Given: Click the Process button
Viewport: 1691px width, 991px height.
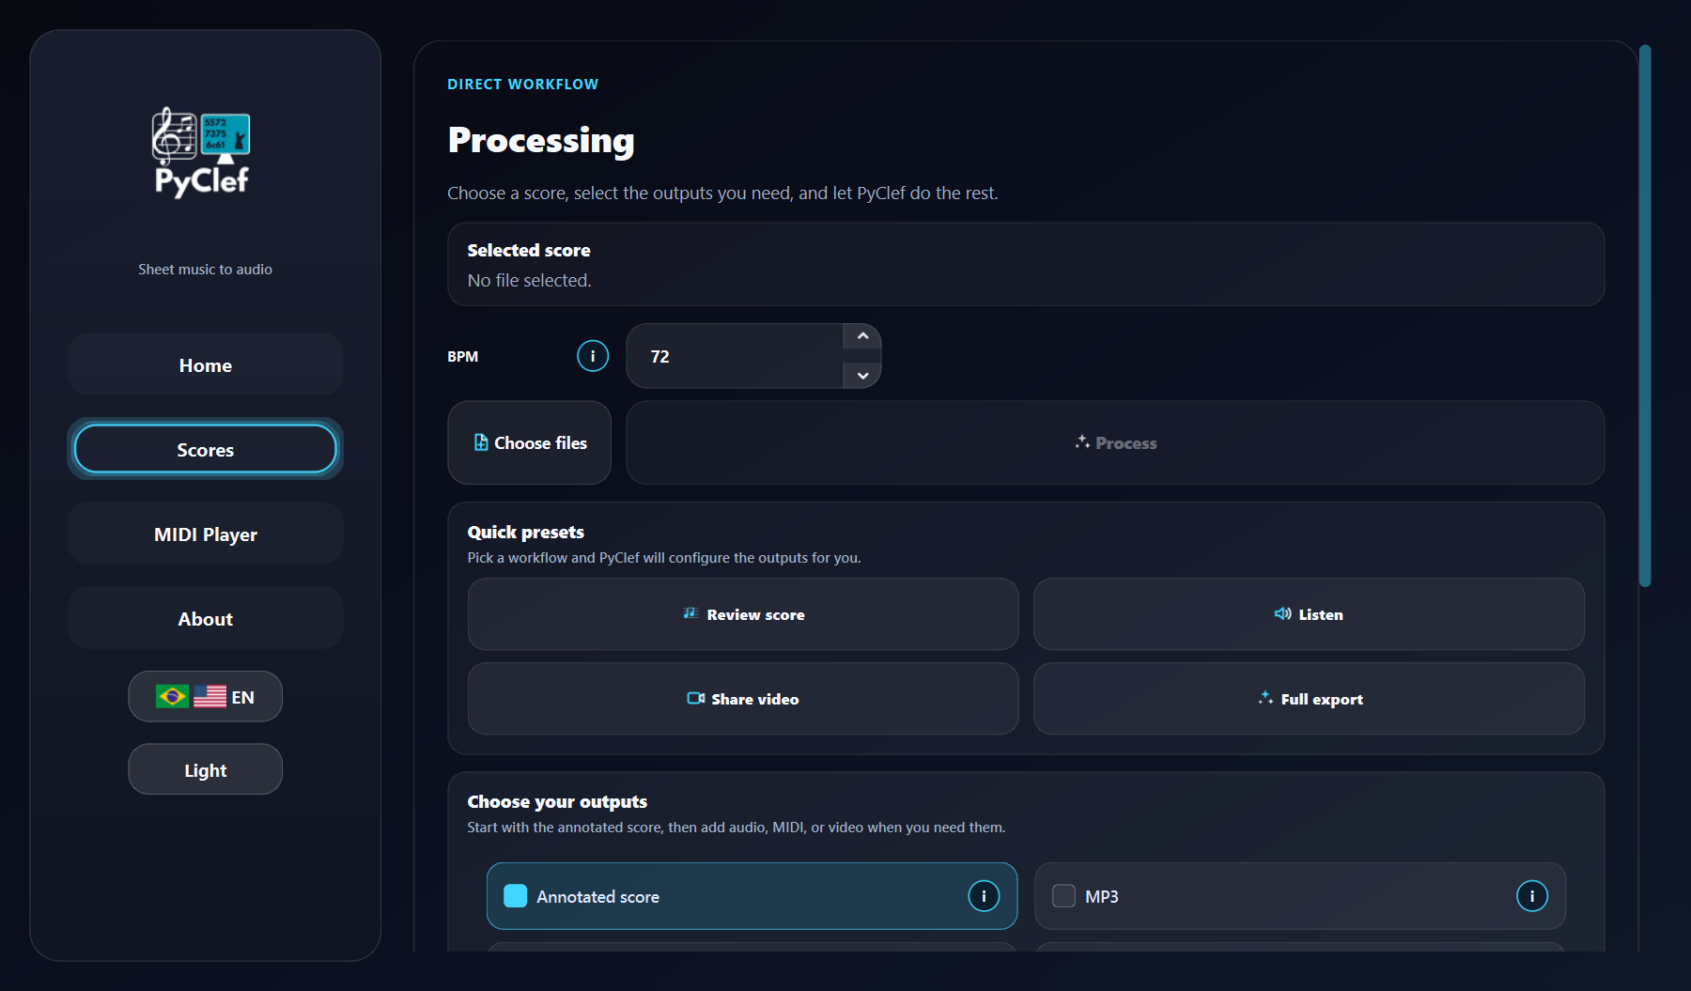Looking at the screenshot, I should click(x=1115, y=442).
